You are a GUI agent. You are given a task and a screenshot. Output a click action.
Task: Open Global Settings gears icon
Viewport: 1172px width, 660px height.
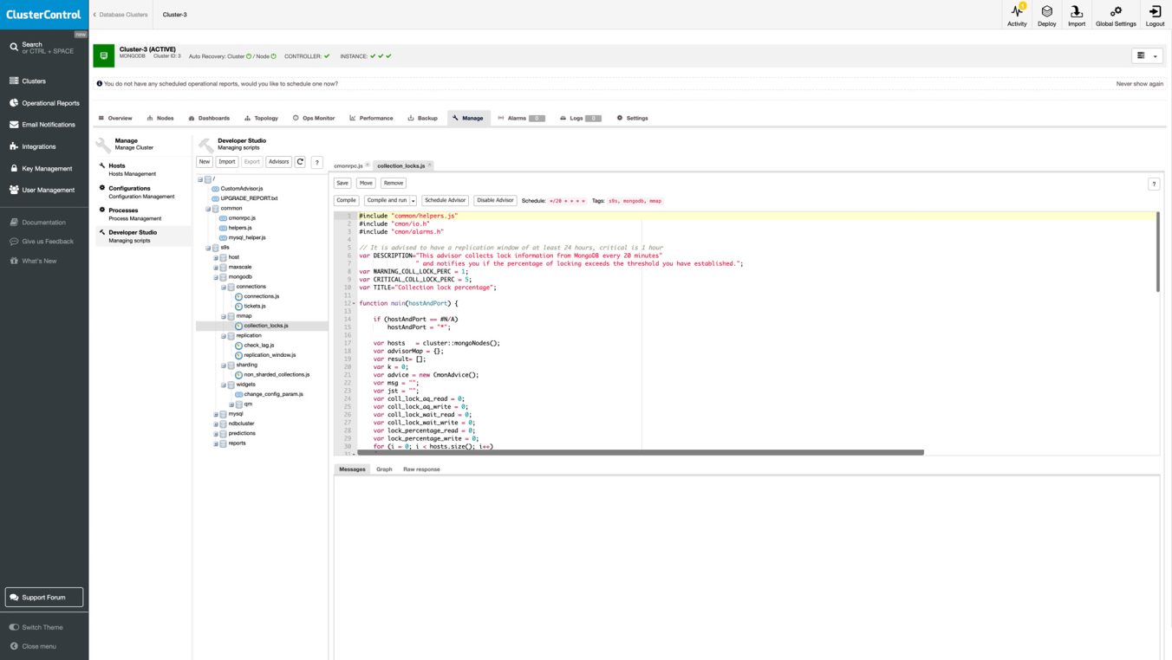coord(1116,11)
